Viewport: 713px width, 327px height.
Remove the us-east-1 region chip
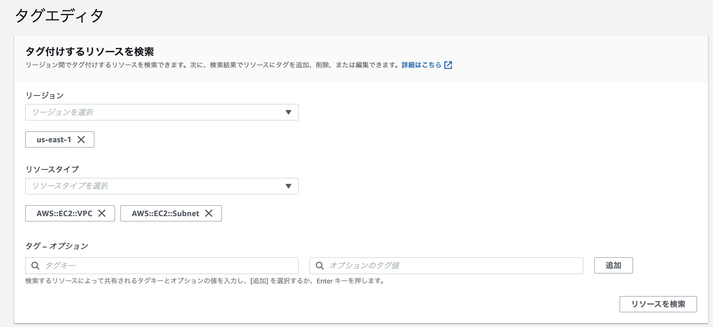click(x=81, y=140)
